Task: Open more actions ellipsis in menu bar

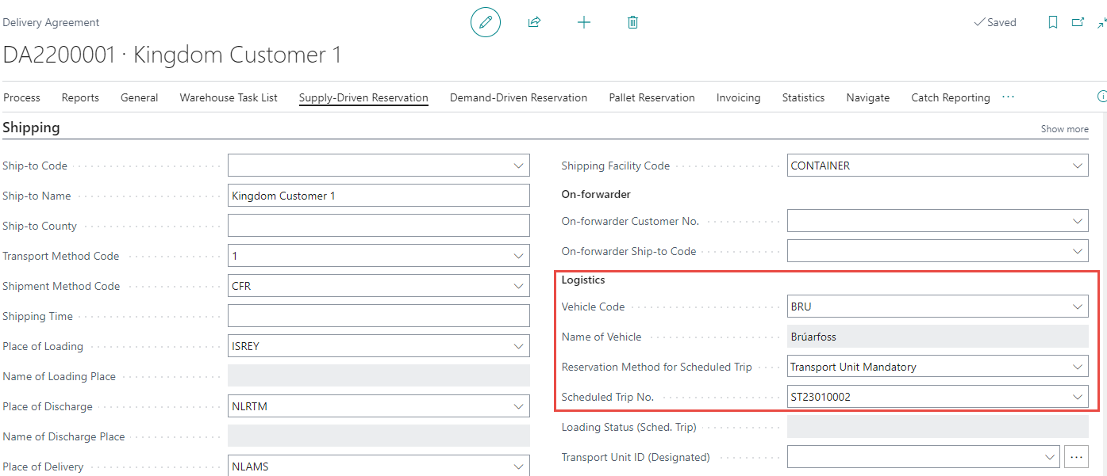Action: 1008,97
